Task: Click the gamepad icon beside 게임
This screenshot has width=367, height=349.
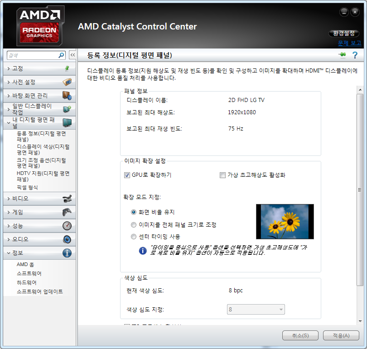Action: point(67,212)
